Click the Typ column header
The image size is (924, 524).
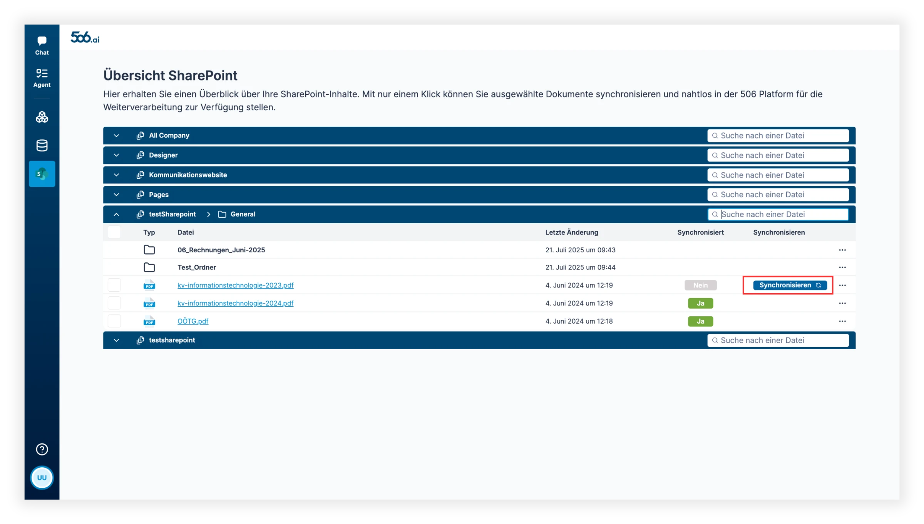coord(149,232)
